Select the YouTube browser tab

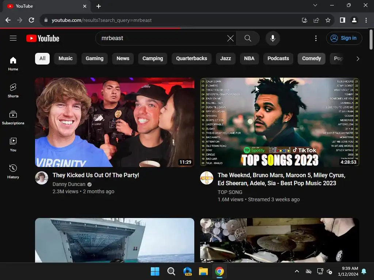click(46, 6)
